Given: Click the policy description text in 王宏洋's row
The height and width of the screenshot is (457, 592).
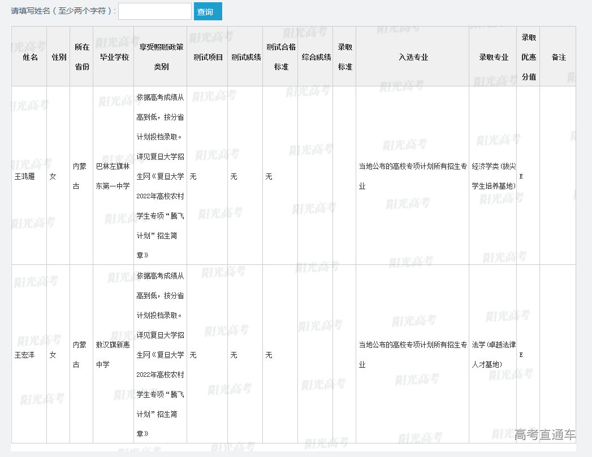Looking at the screenshot, I should pyautogui.click(x=161, y=355).
